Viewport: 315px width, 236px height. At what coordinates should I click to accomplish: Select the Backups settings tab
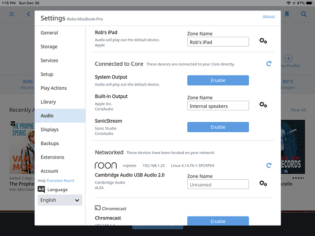click(60, 143)
